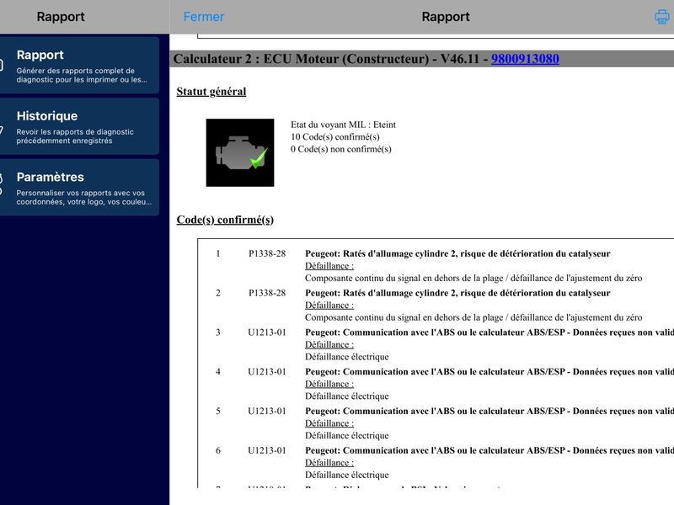This screenshot has width=674, height=505.
Task: Click '0 Code(s) non confirmé(s)' text
Action: [341, 149]
